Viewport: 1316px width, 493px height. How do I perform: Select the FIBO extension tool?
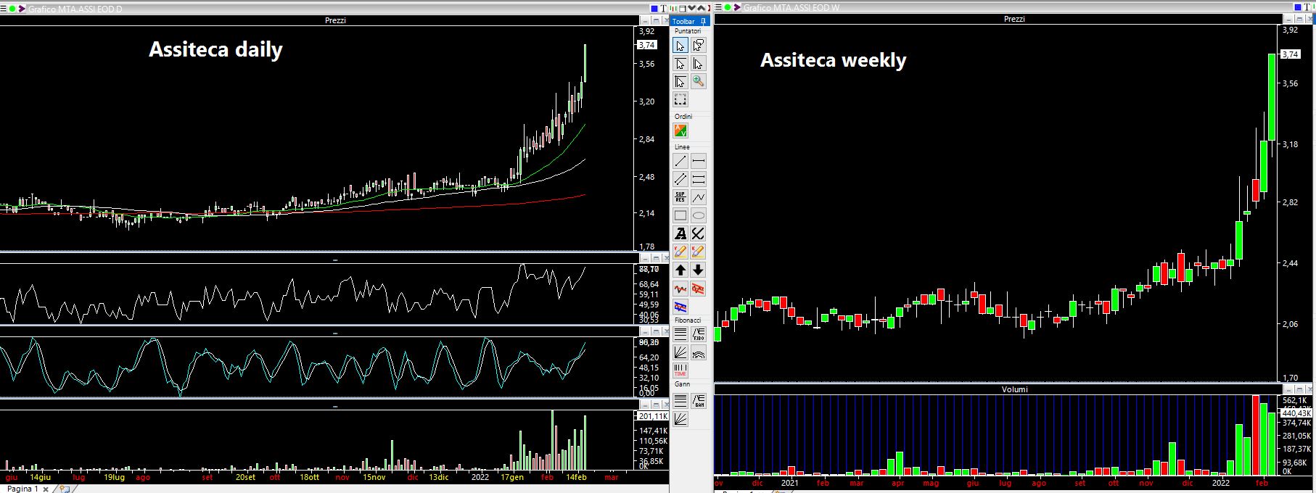698,335
